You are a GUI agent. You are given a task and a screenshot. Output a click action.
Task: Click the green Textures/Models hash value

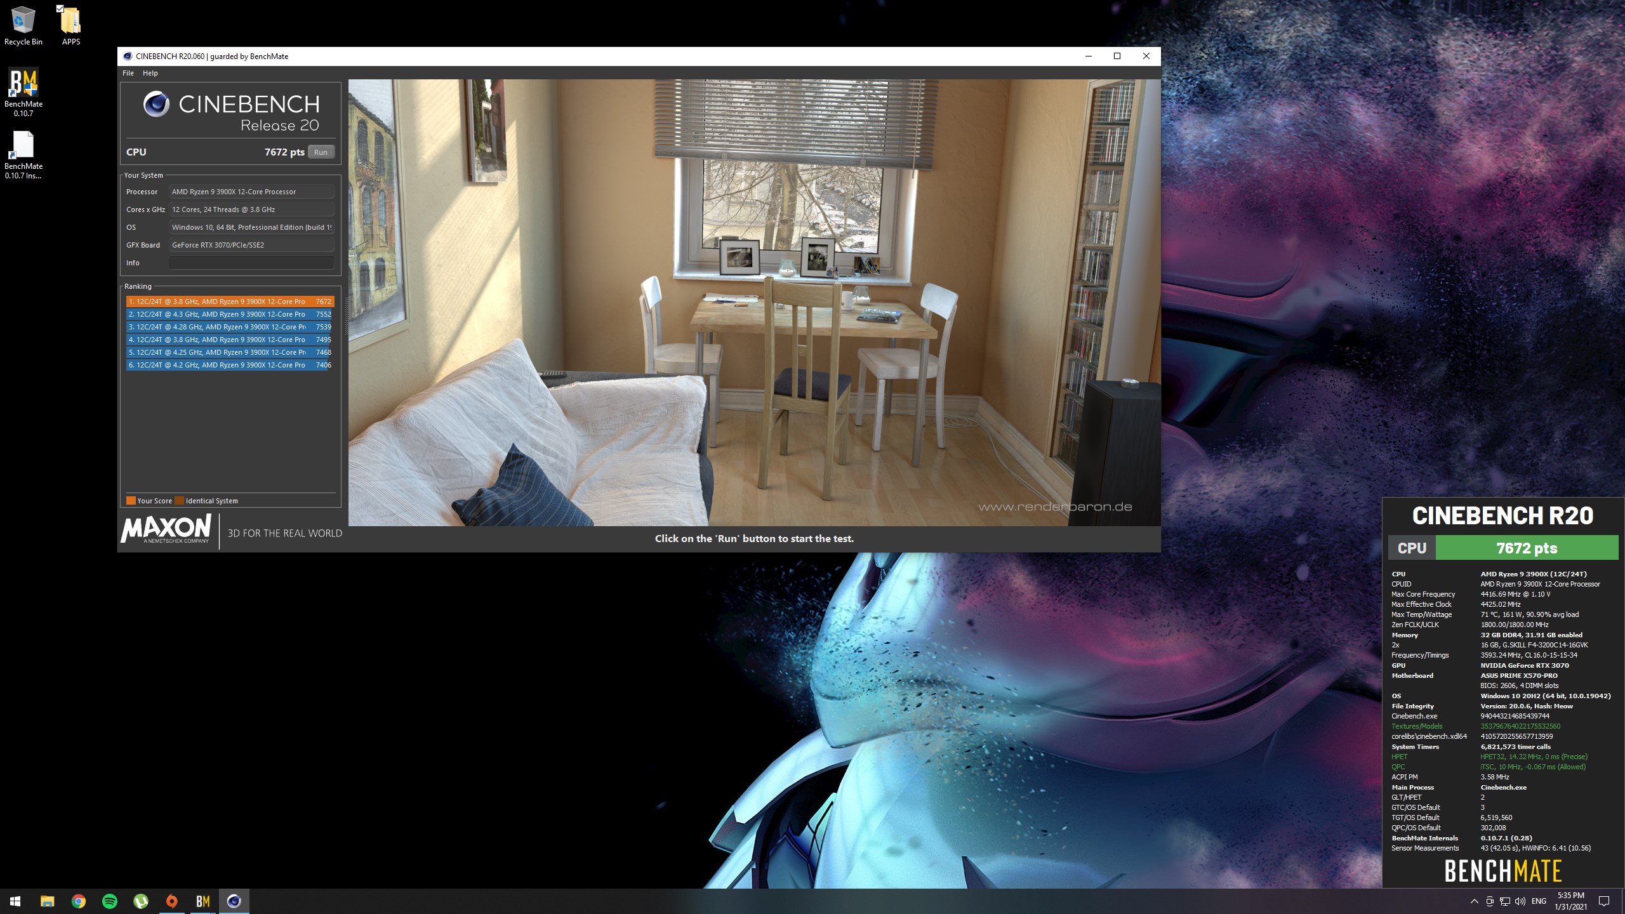pos(1520,726)
